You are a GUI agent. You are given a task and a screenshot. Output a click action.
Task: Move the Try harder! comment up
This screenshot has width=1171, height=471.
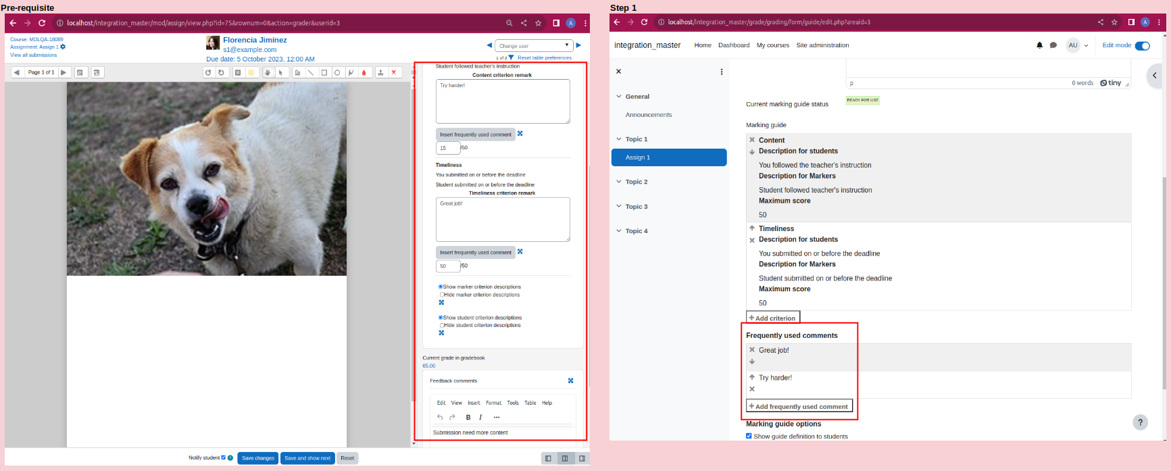click(752, 377)
